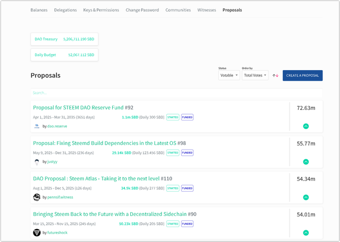Toggle sort direction arrows icon
The width and height of the screenshot is (340, 242).
275,75
